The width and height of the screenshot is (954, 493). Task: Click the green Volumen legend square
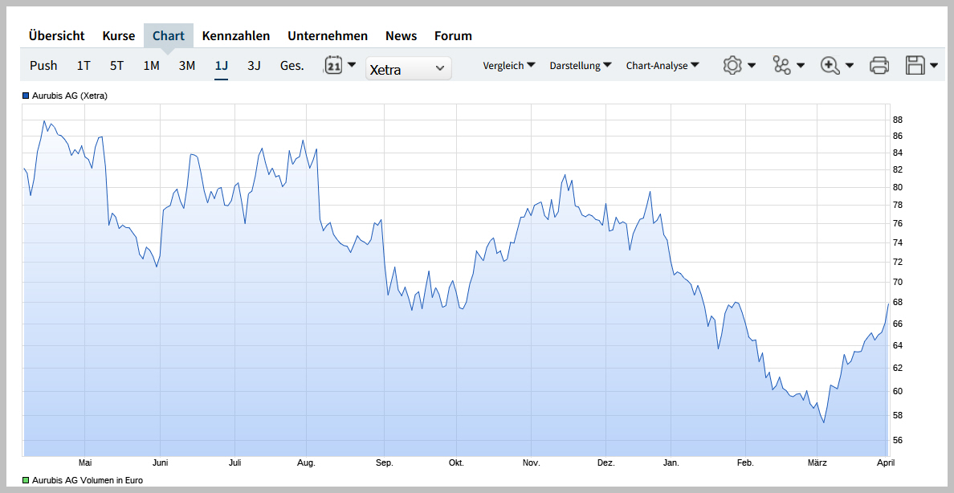tap(26, 480)
